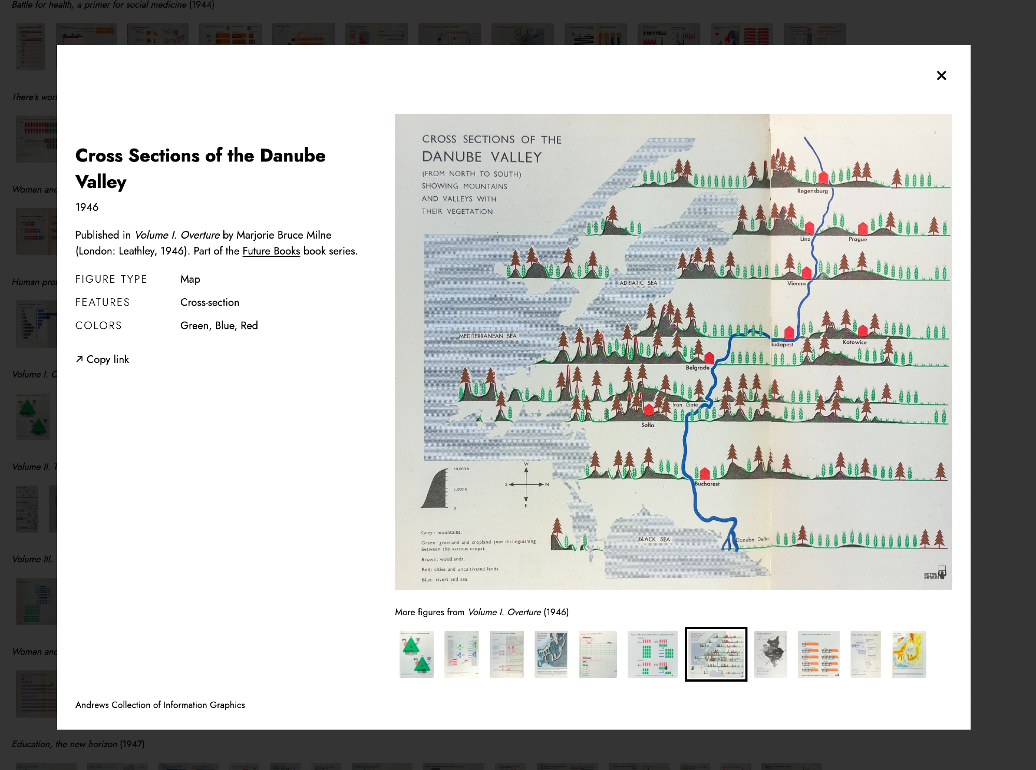Close the figure detail dialog
Viewport: 1036px width, 770px height.
tap(941, 76)
